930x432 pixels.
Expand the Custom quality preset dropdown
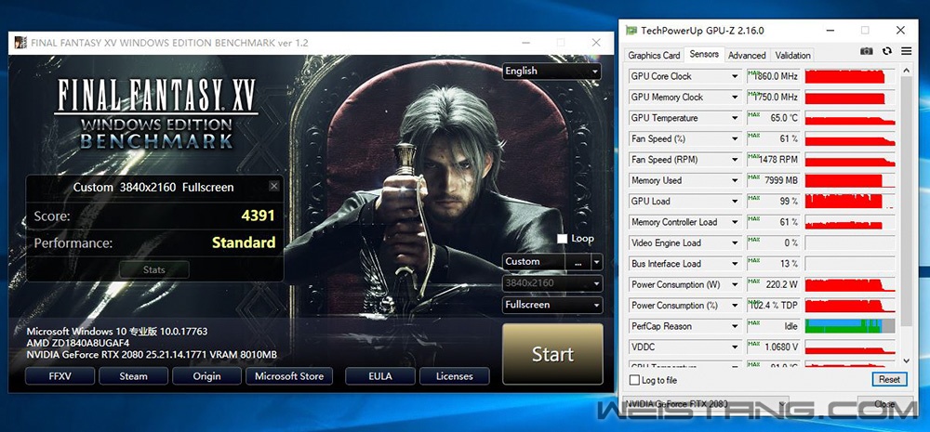click(597, 261)
